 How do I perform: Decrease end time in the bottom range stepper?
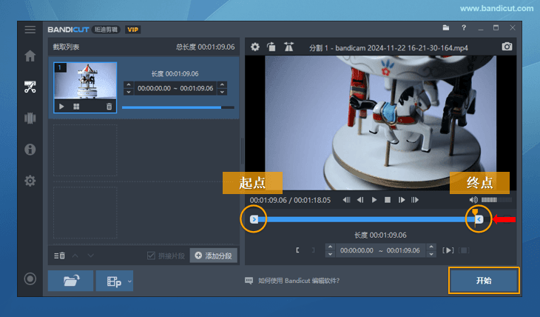point(431,254)
